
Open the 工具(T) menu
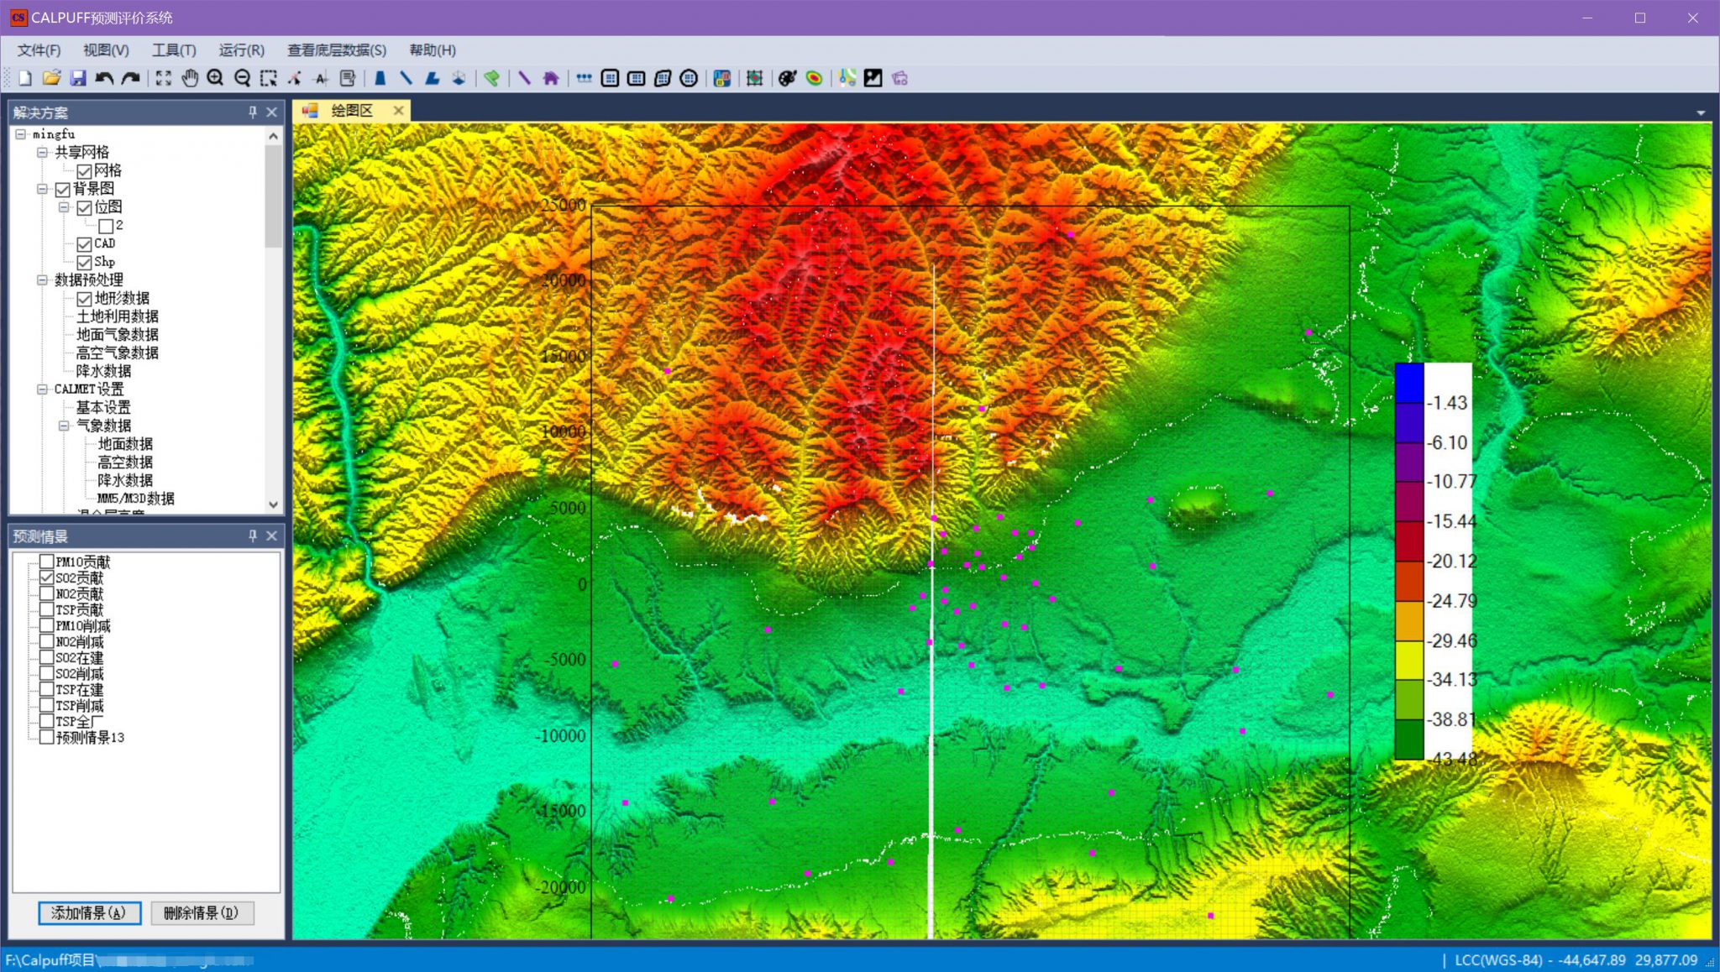click(x=174, y=50)
